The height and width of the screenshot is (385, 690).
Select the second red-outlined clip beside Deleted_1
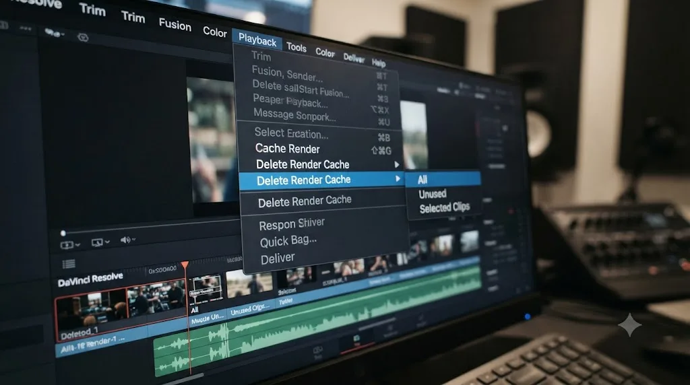pyautogui.click(x=156, y=300)
